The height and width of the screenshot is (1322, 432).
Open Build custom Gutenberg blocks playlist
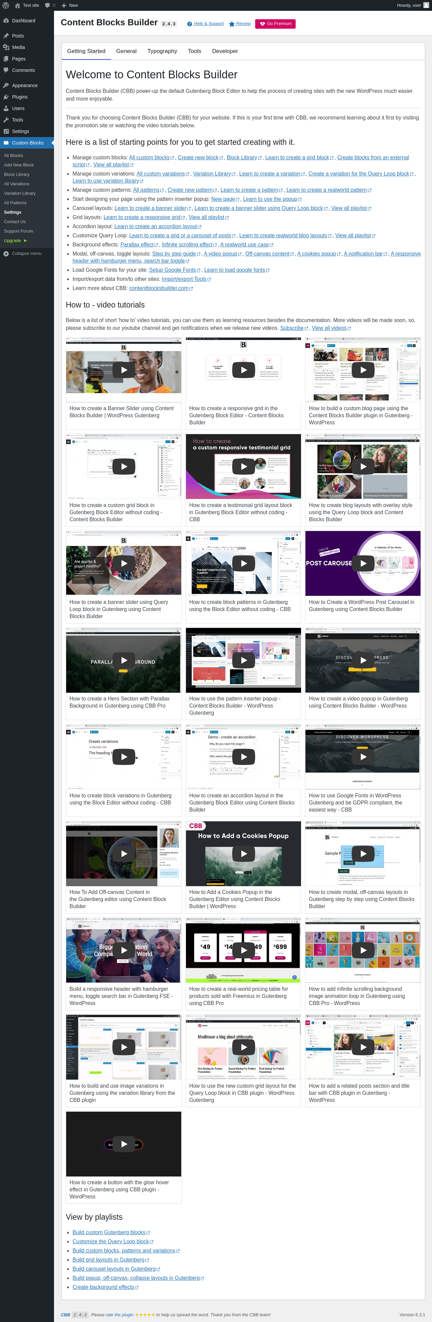pyautogui.click(x=111, y=1232)
